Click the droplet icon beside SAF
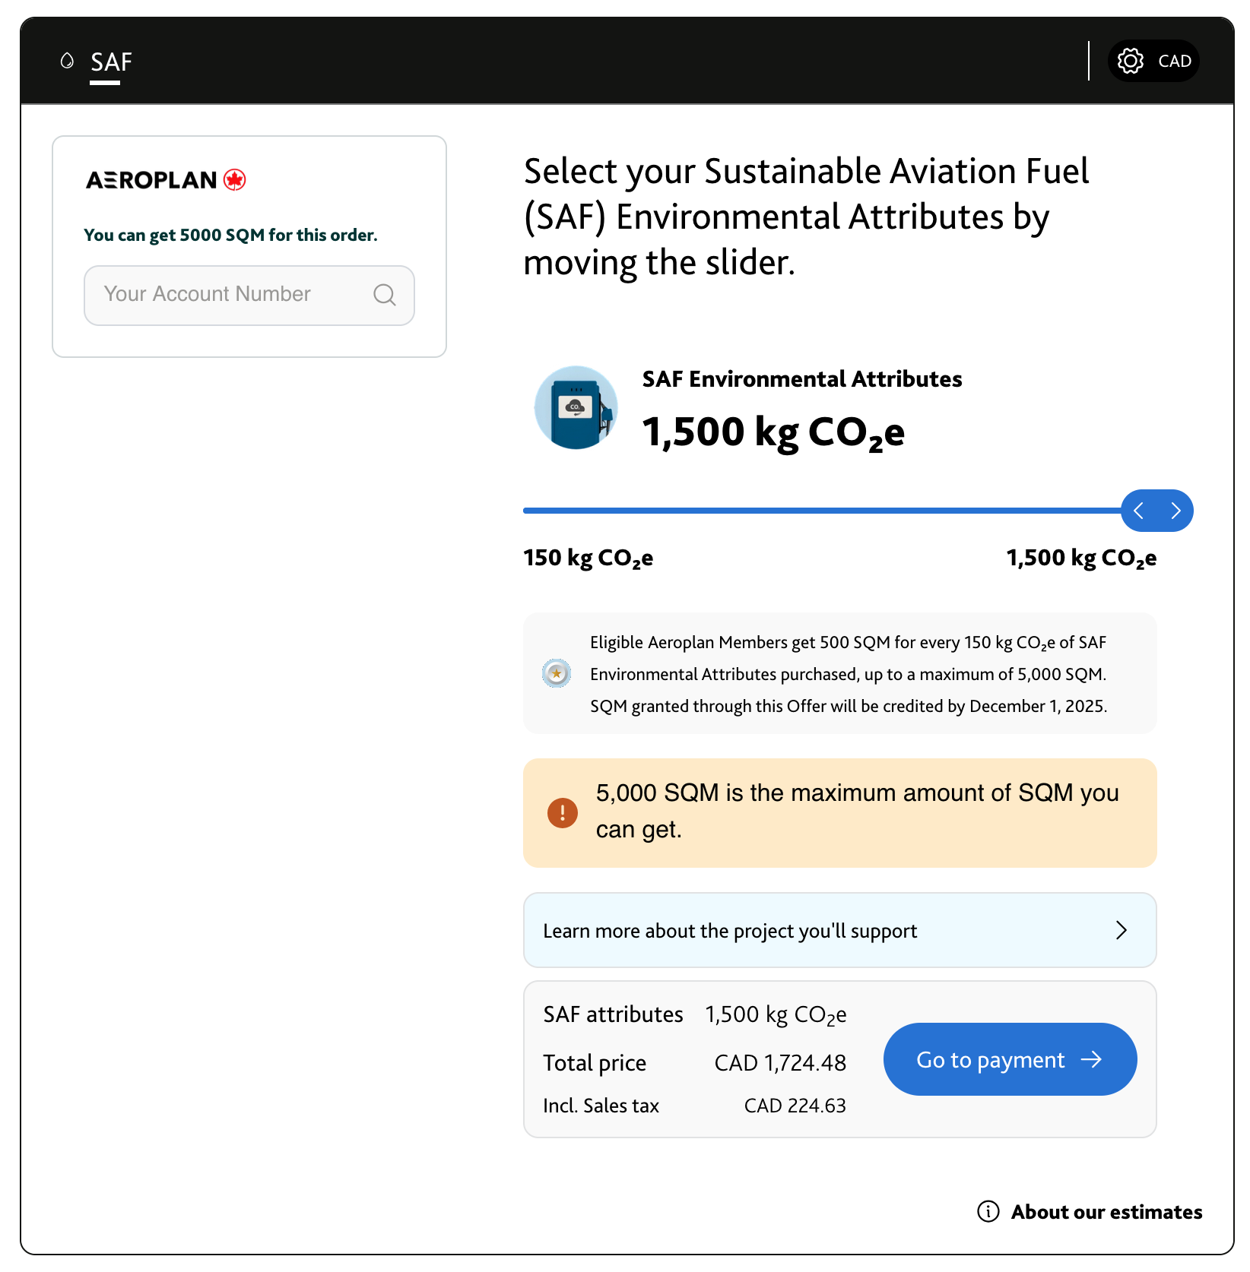 (x=67, y=61)
